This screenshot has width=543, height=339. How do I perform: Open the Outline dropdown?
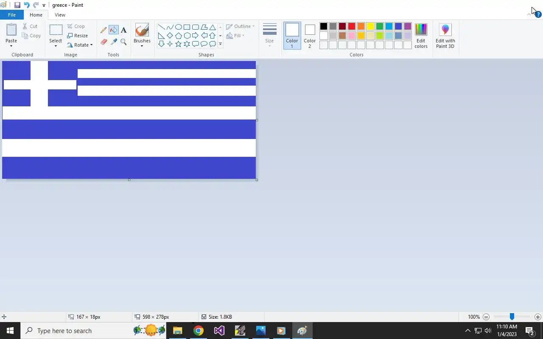(241, 26)
